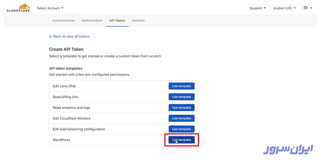Click the Cloudflare logo icon

(18, 8)
